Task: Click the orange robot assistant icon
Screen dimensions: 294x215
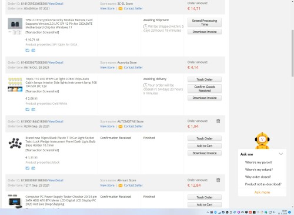Action: click(x=262, y=141)
